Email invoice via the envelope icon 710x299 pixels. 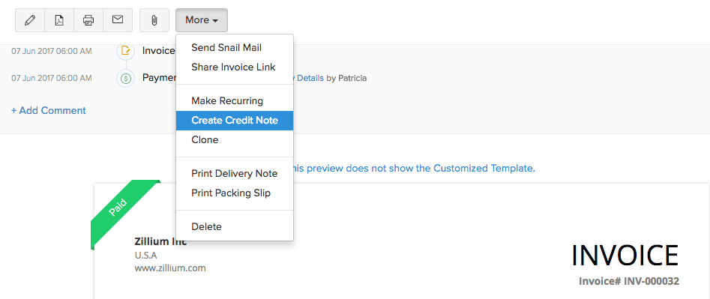point(118,20)
